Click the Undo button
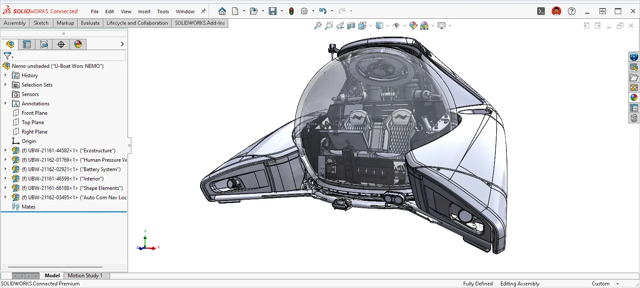The width and height of the screenshot is (640, 288). click(x=323, y=11)
